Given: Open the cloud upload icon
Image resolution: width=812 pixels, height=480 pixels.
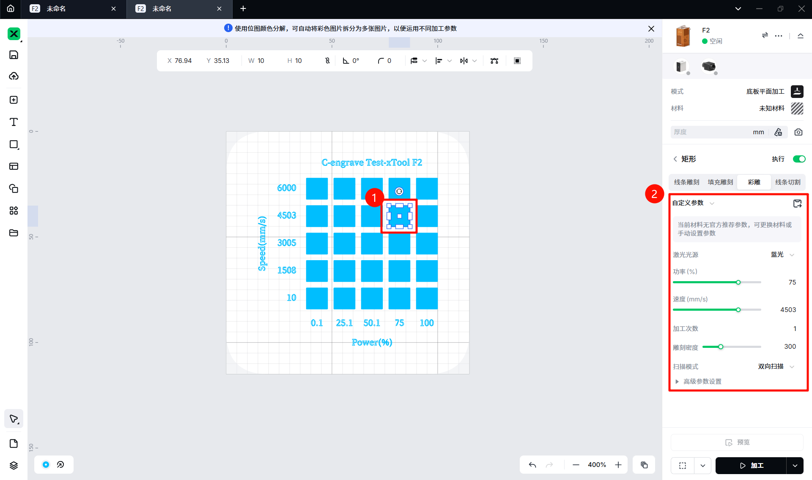Looking at the screenshot, I should pyautogui.click(x=14, y=76).
